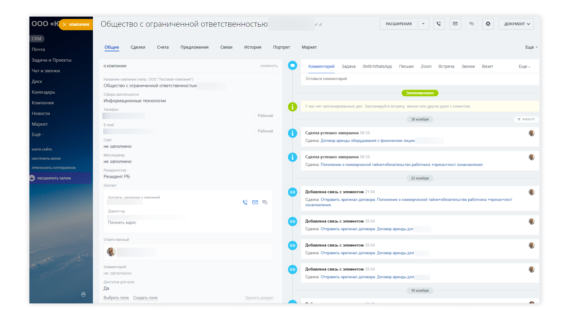Click pencil edit icon beside company title
This screenshot has height=320, width=570.
316,25
